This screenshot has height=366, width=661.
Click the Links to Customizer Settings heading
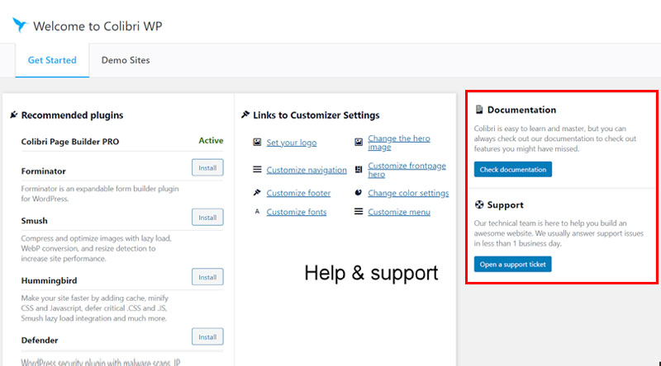316,115
